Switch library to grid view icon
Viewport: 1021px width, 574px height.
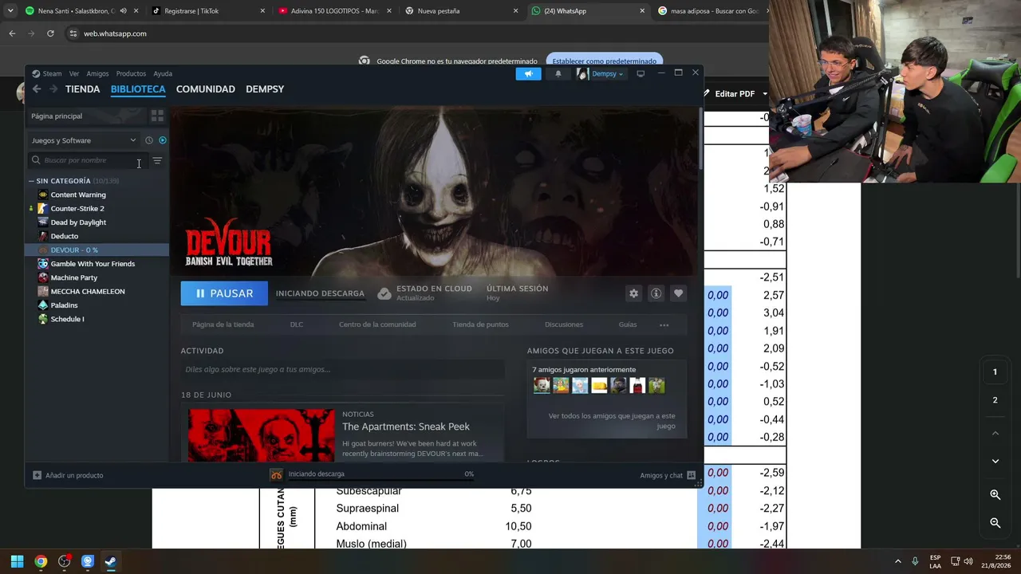[157, 116]
